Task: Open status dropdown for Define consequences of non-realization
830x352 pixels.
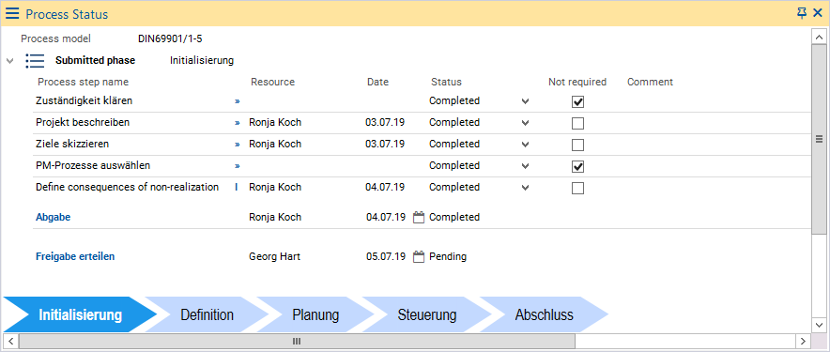Action: click(x=525, y=188)
